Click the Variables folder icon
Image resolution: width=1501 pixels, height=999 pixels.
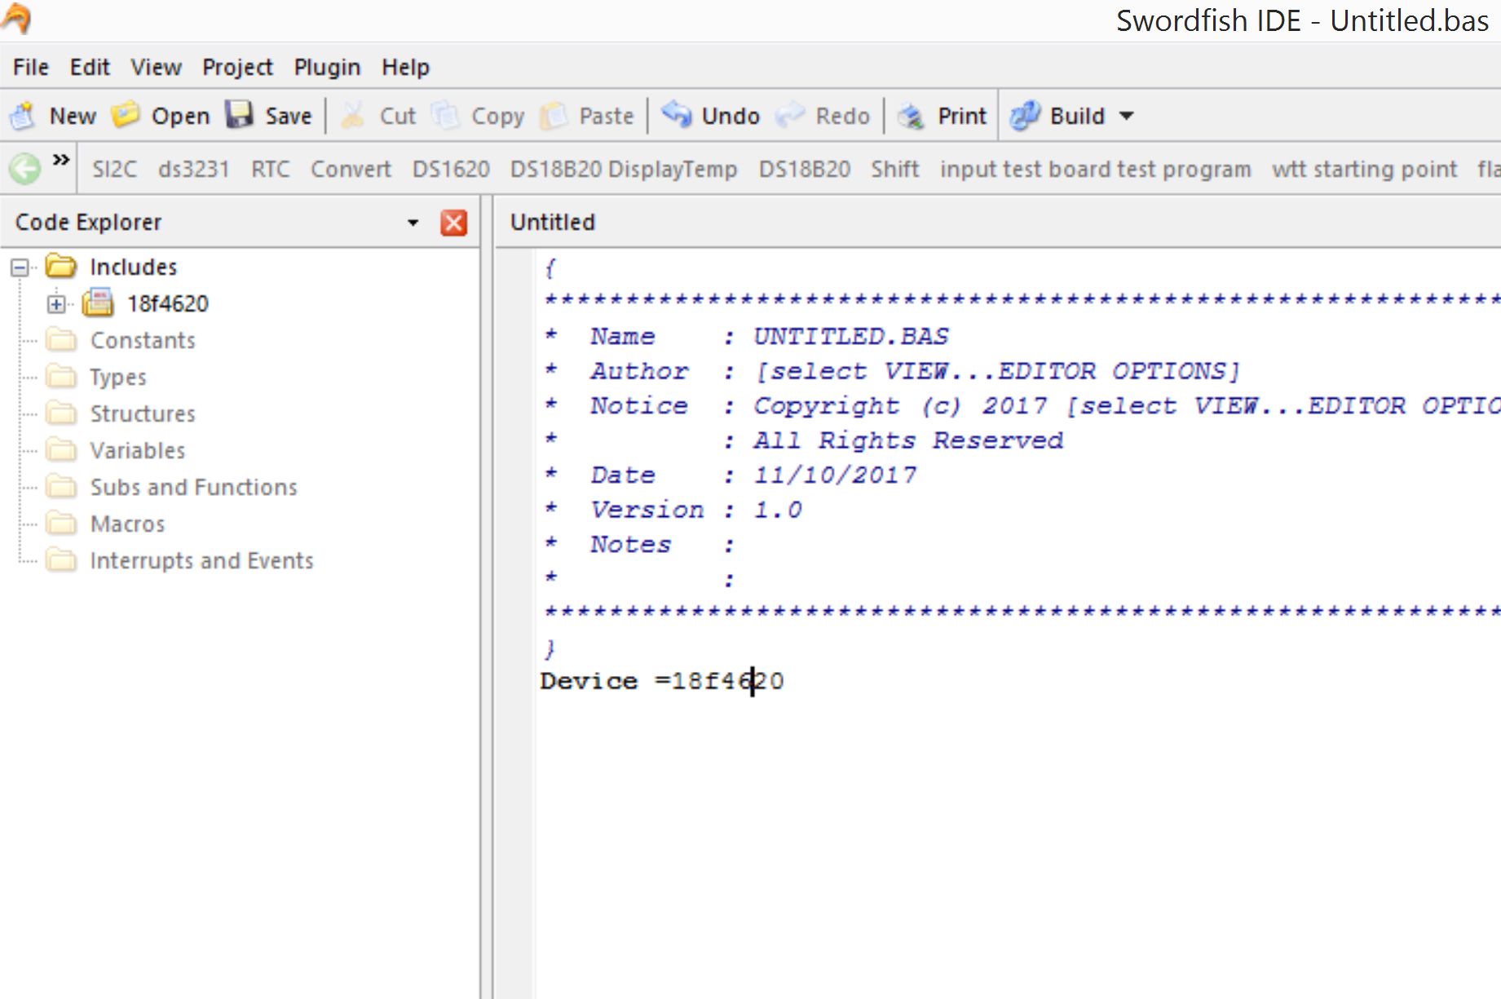coord(61,449)
